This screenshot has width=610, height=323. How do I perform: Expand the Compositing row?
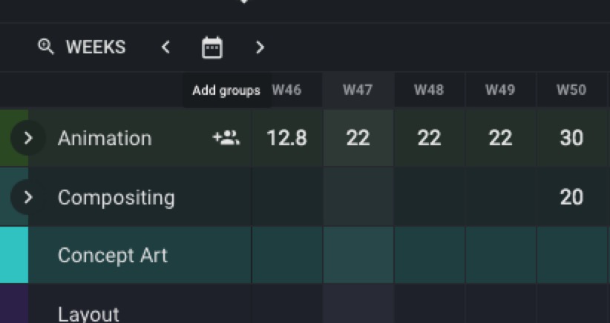[28, 197]
